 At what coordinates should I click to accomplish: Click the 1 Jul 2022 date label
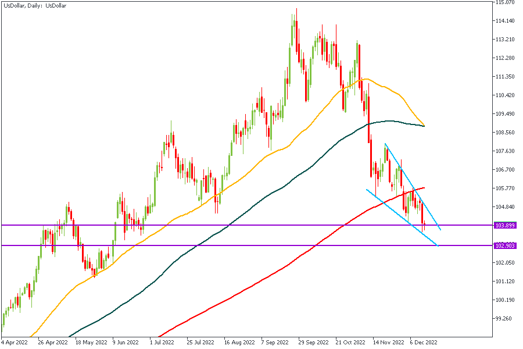click(x=161, y=343)
